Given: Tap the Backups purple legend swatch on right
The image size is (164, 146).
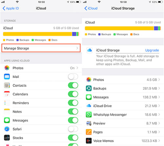Looking at the screenshot, I should pyautogui.click(x=99, y=34).
